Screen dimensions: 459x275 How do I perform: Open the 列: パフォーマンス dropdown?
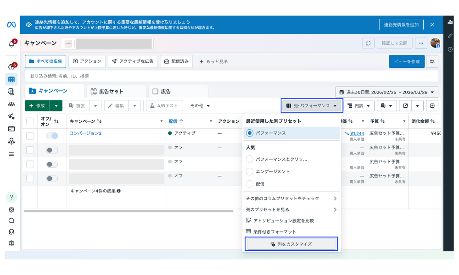(312, 106)
